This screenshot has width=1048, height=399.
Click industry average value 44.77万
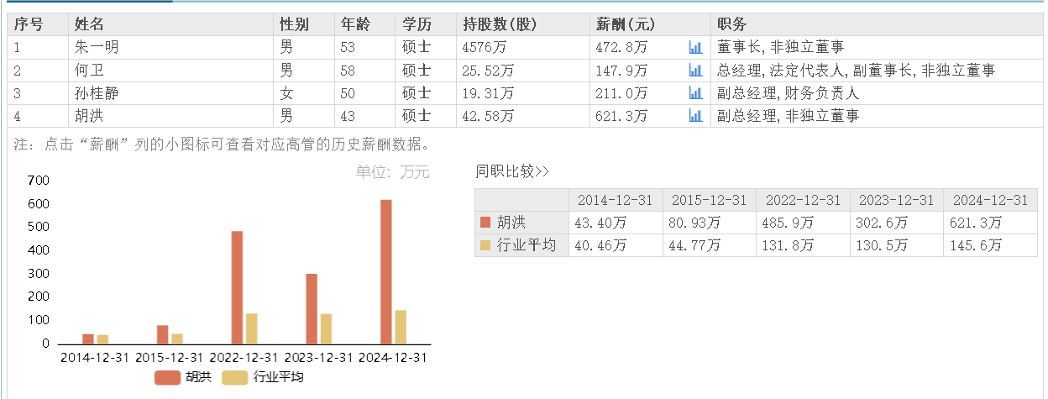pyautogui.click(x=694, y=245)
